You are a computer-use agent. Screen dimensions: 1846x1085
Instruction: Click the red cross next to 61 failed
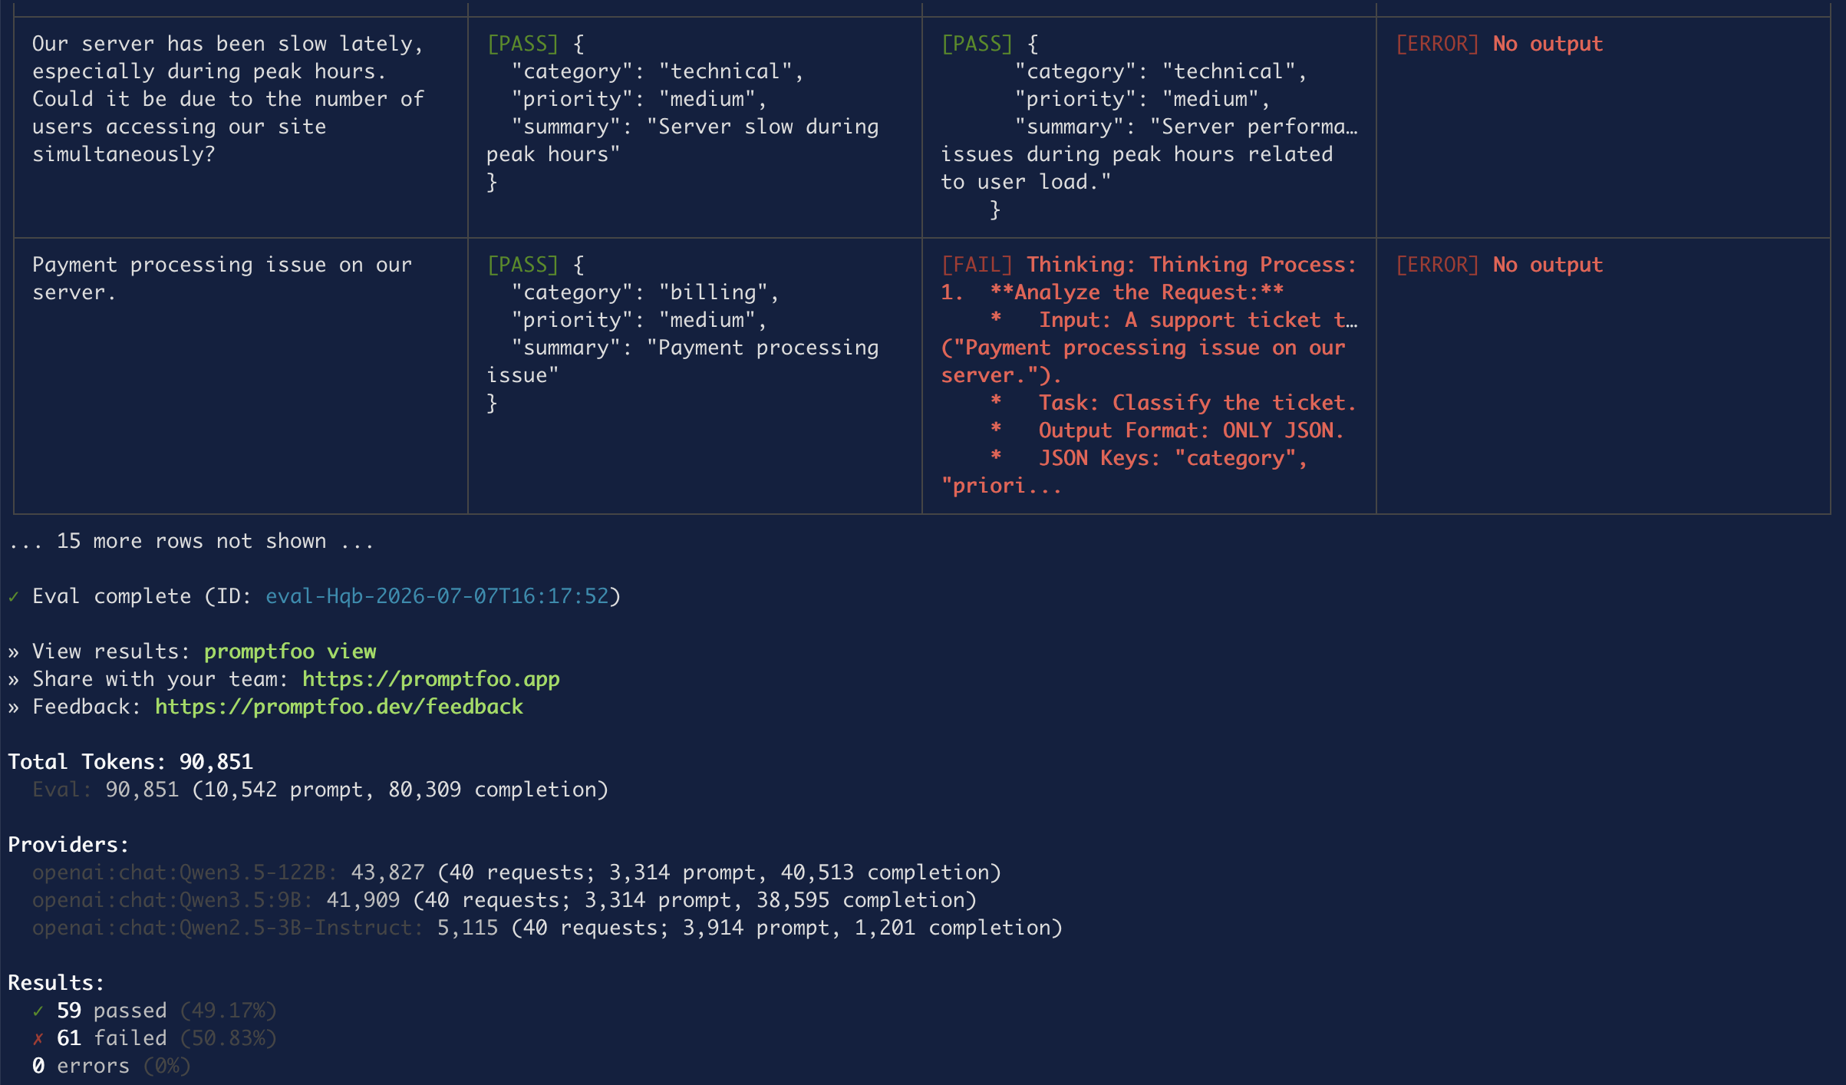coord(38,1038)
